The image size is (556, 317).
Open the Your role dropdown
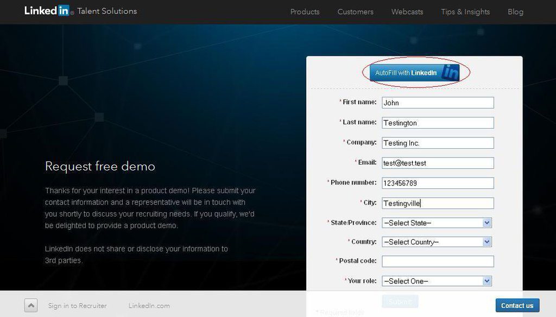tap(437, 281)
